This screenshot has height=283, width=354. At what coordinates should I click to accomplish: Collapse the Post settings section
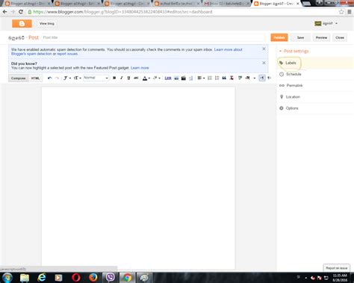pos(294,51)
